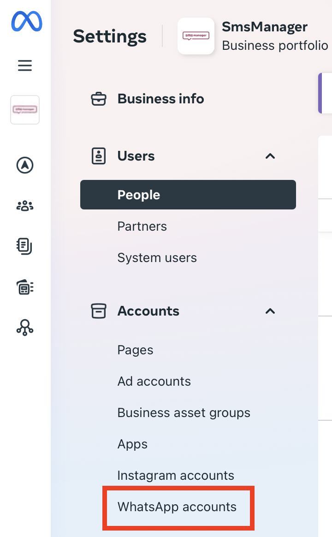Viewport: 332px width, 537px height.
Task: Open WhatsApp accounts in Accounts
Action: [177, 507]
